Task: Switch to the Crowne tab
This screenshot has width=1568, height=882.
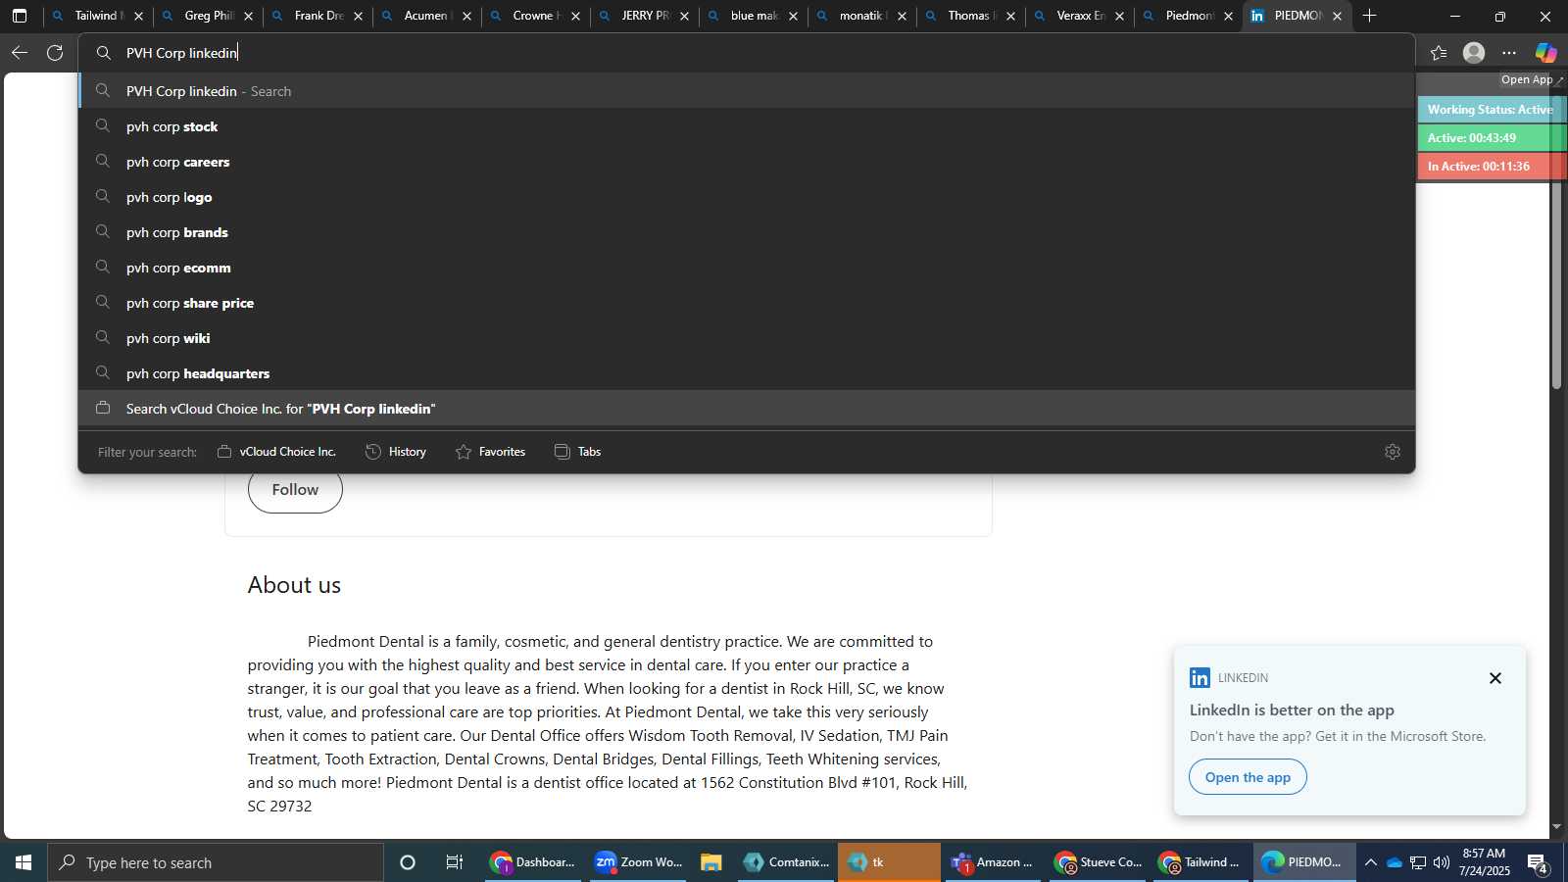Action: [x=535, y=16]
